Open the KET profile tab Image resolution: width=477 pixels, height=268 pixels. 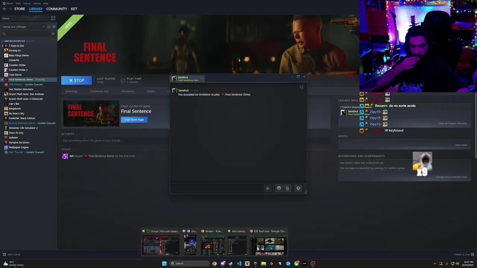(74, 9)
